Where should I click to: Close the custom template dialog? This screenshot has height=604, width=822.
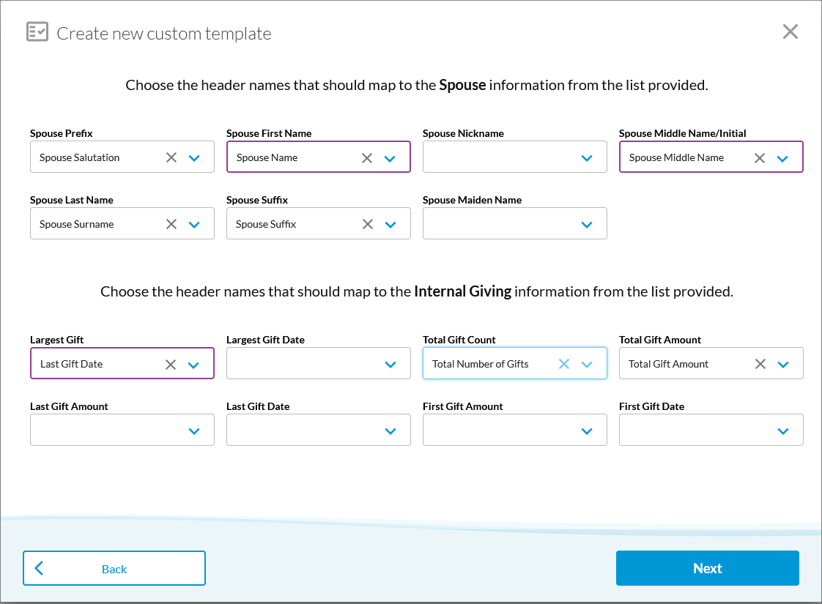click(x=790, y=31)
